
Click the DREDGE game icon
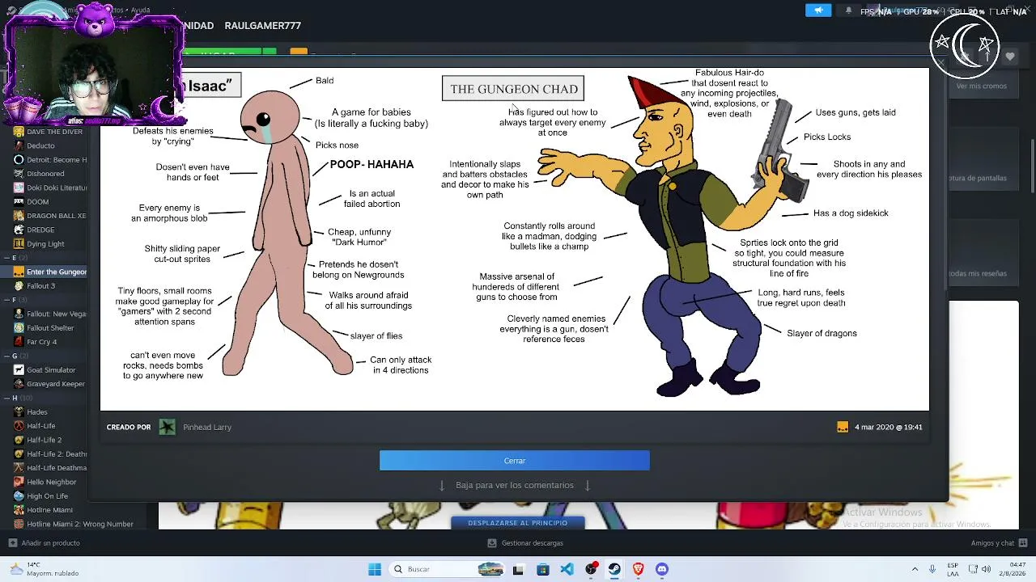pyautogui.click(x=19, y=230)
